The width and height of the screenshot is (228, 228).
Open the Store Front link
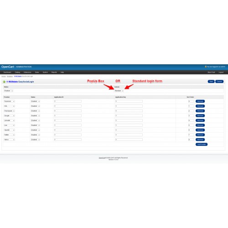tap(211, 73)
